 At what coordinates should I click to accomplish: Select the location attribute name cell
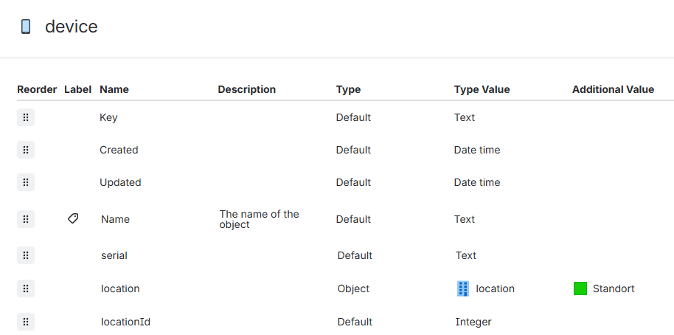120,289
